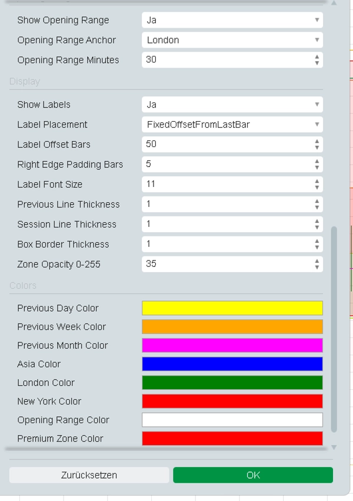This screenshot has height=501, width=353.
Task: Click the New York Color label
Action: [x=49, y=401]
